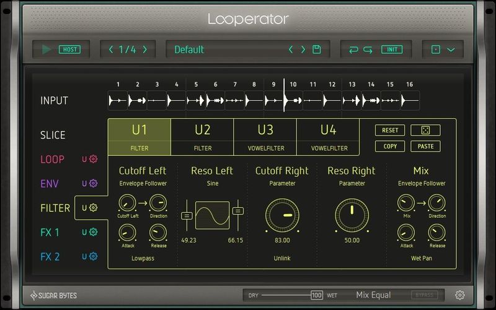Click the RESET button

(390, 130)
